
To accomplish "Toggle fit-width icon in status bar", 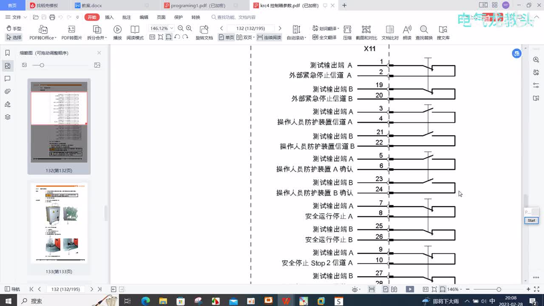I will click(x=442, y=289).
